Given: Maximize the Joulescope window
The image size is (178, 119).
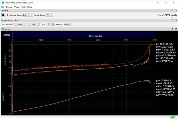Looking at the screenshot, I should [166, 3].
